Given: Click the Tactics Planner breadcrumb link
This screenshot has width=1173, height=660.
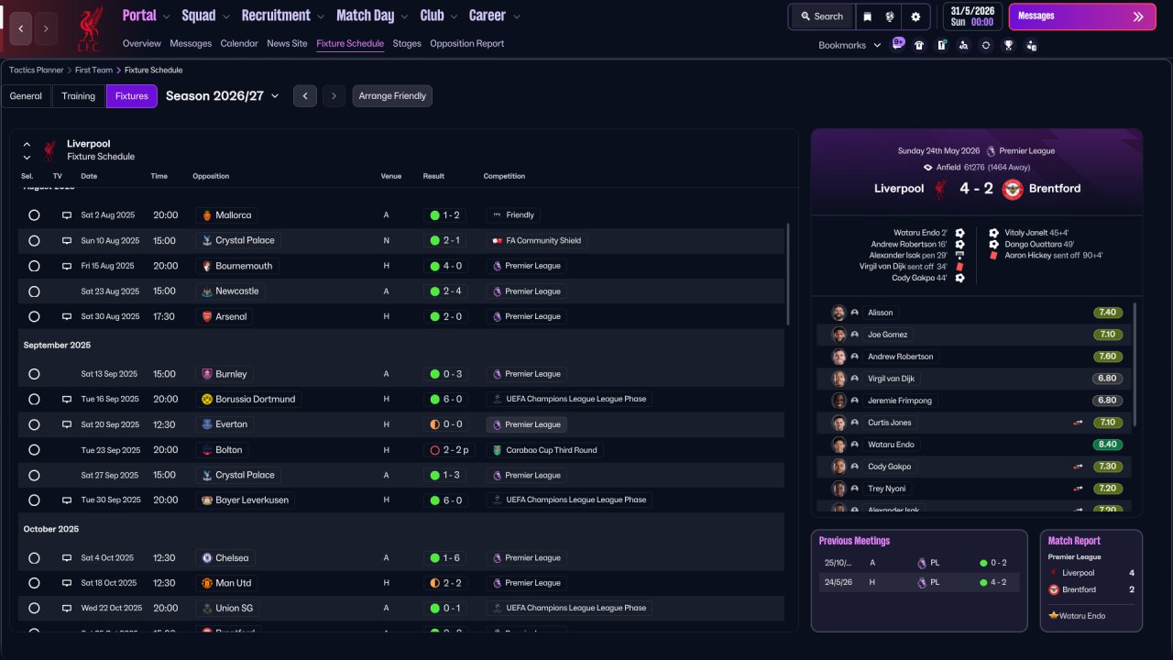Looking at the screenshot, I should 36,70.
